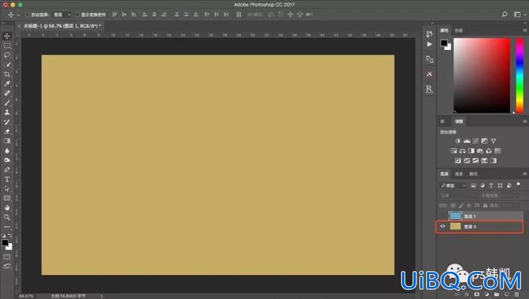The width and height of the screenshot is (529, 299).
Task: Select the Crop tool
Action: [x=7, y=74]
